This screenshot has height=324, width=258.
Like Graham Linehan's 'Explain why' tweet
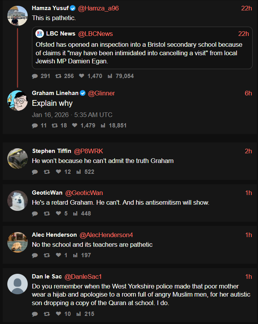(x=75, y=126)
